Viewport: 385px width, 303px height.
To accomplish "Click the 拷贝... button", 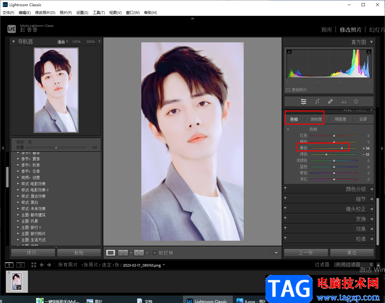I will click(x=33, y=253).
